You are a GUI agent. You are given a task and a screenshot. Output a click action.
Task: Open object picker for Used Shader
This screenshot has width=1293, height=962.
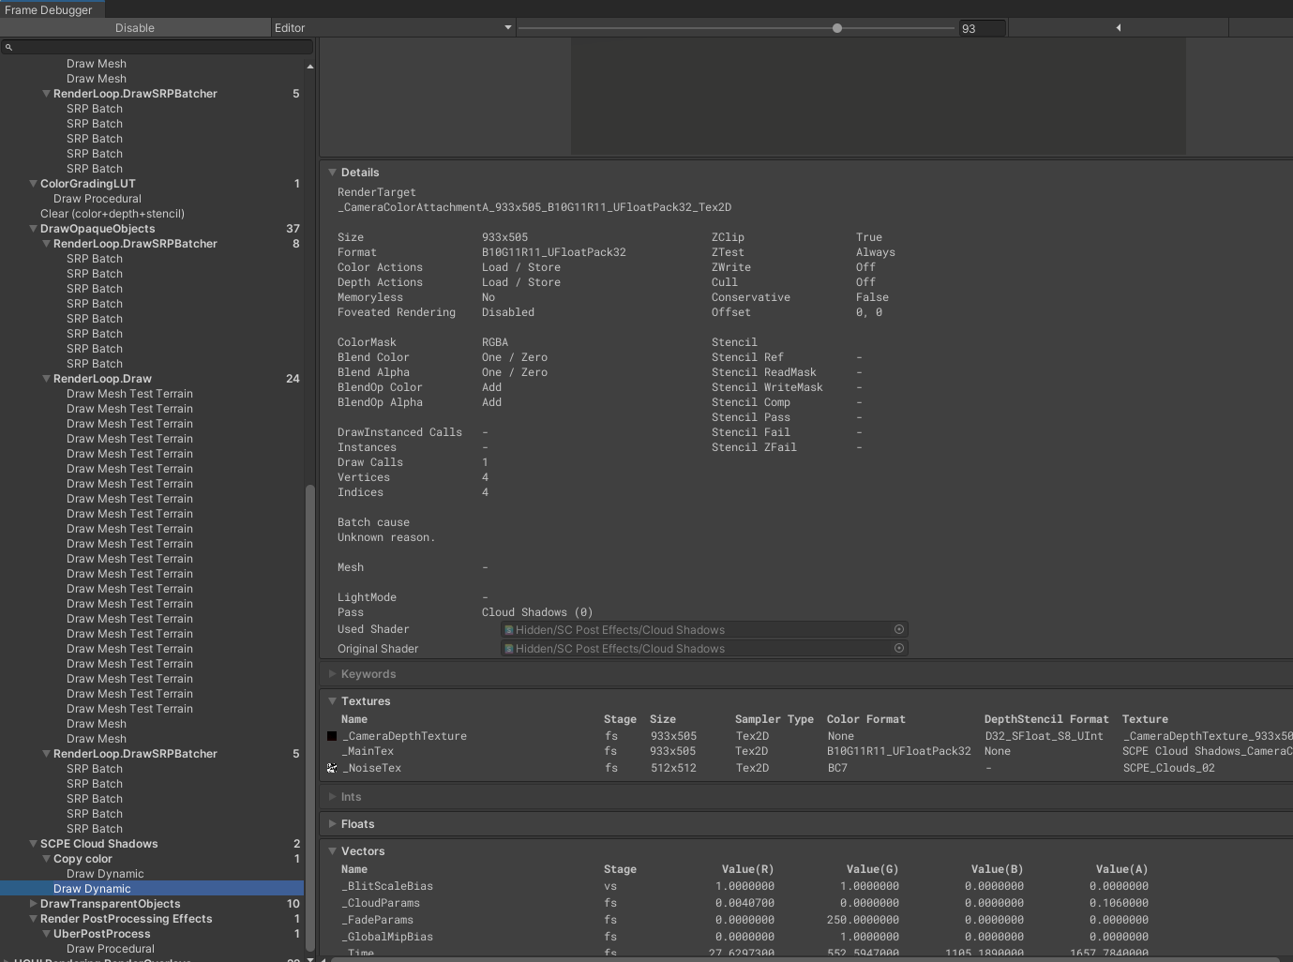tap(898, 630)
